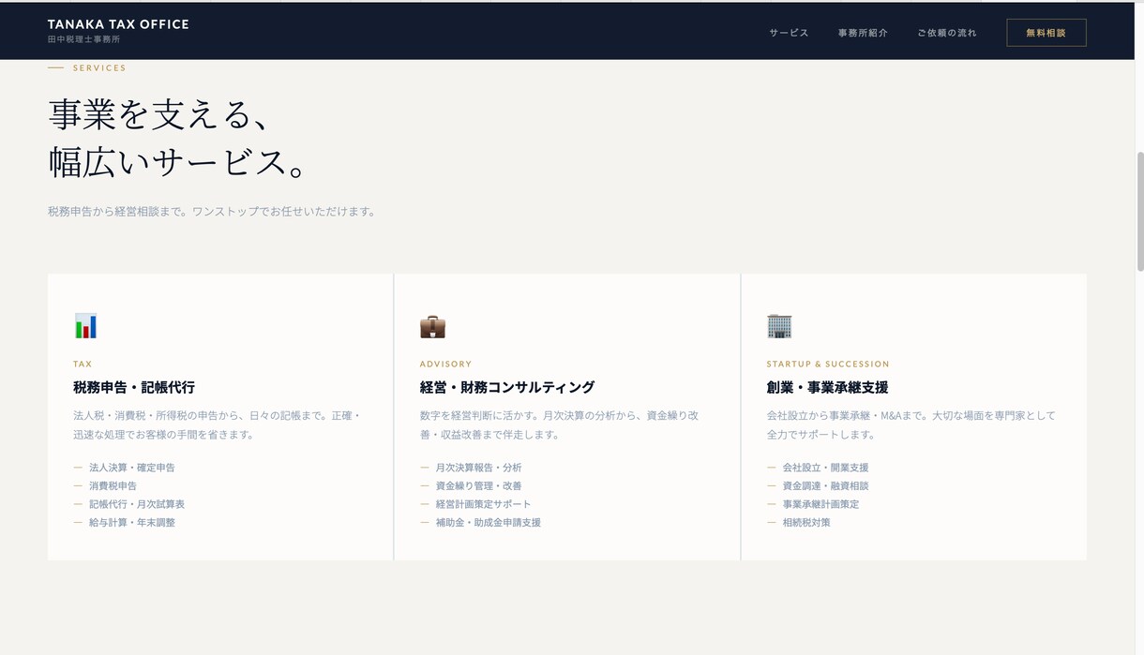Click the TANAKA TAX OFFICE logo

click(118, 24)
